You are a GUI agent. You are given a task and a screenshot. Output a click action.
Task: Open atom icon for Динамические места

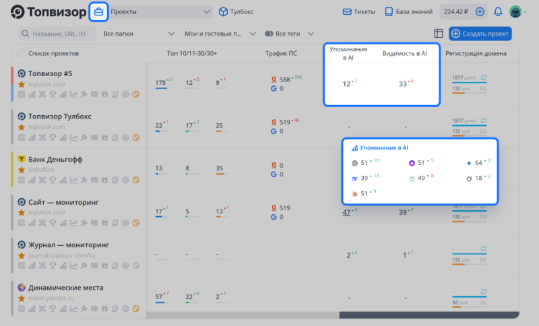pos(22,308)
